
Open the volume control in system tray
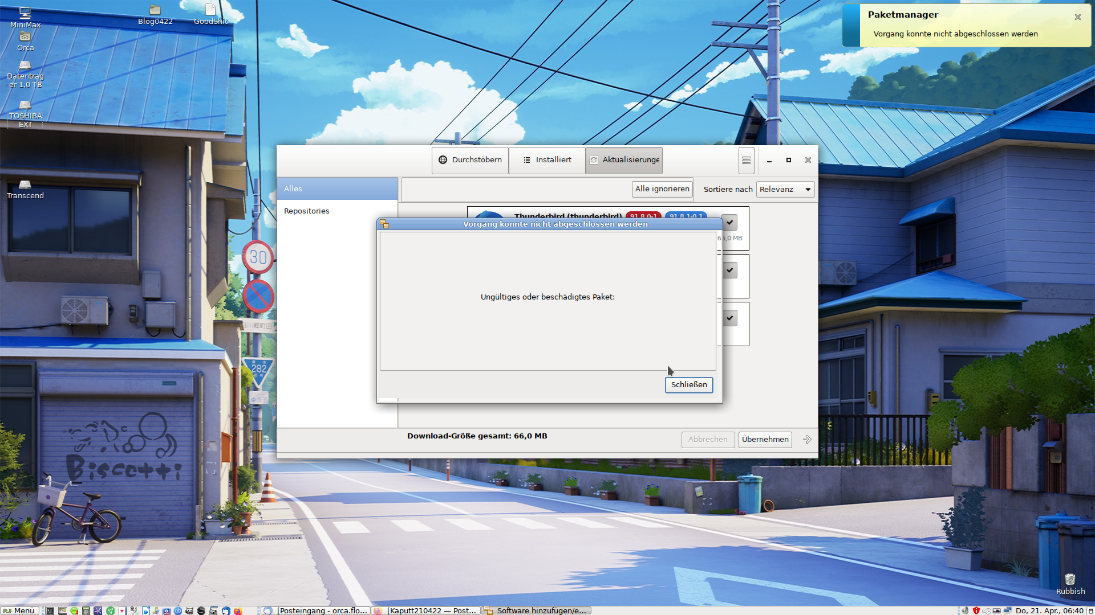(x=964, y=610)
